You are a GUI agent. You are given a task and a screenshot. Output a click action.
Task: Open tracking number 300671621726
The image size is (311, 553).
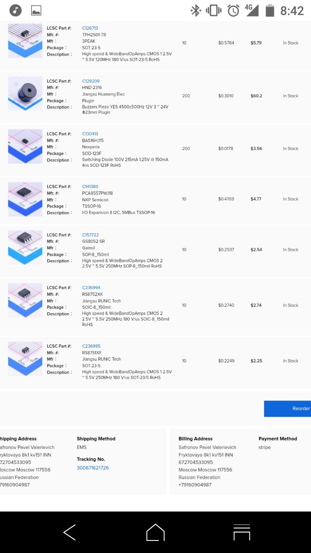click(93, 468)
